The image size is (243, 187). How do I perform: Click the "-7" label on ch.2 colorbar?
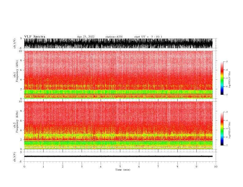(x=226, y=145)
